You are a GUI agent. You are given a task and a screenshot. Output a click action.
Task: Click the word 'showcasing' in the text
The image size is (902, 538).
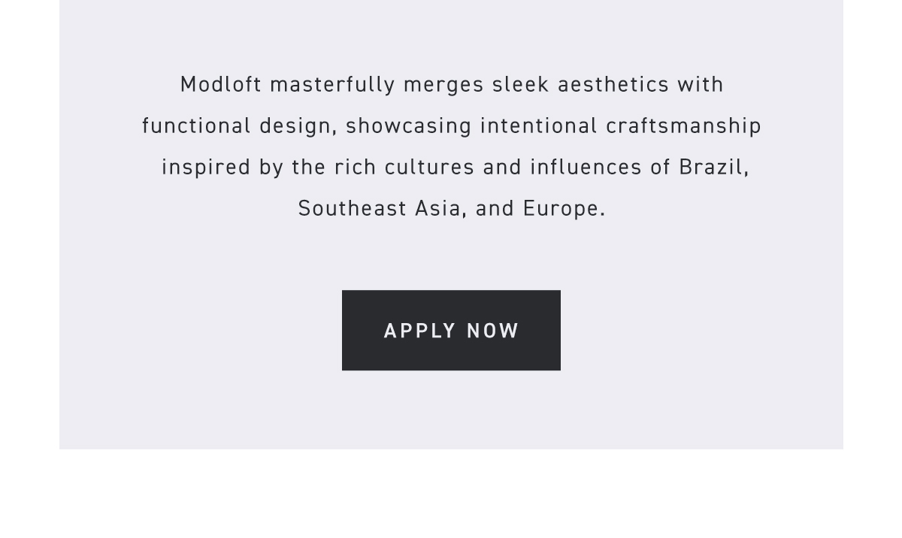coord(409,126)
